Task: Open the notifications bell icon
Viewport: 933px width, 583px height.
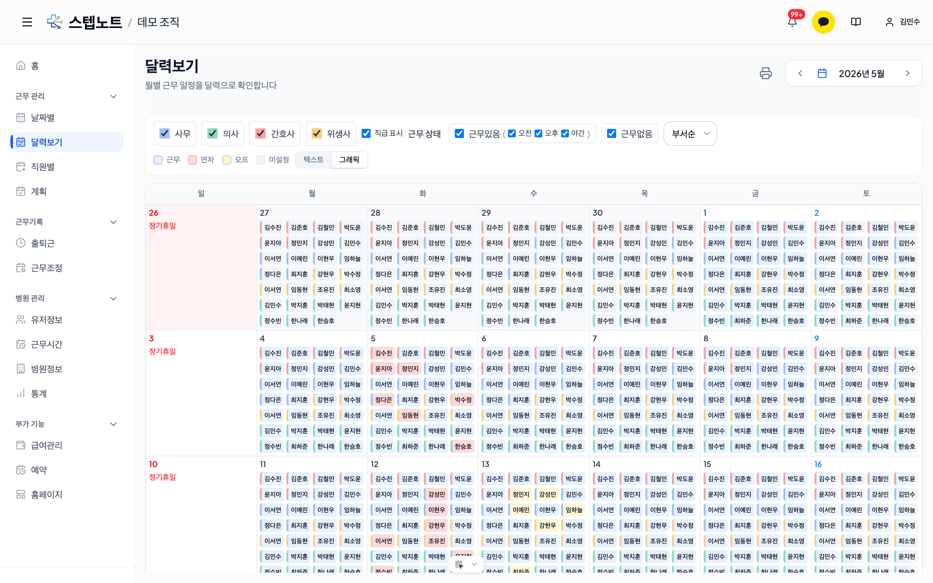Action: coord(792,22)
